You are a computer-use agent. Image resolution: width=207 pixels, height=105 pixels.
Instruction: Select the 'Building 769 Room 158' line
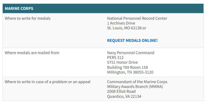[x=127, y=67]
